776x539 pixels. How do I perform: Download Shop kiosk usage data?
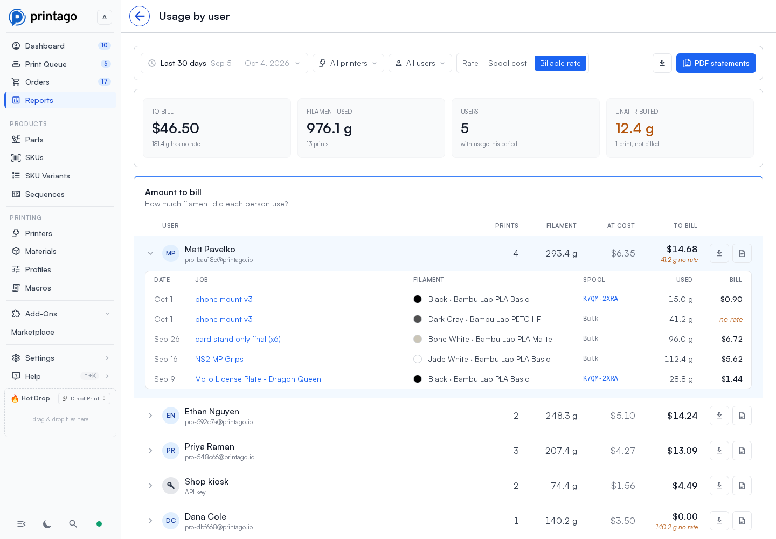point(719,486)
